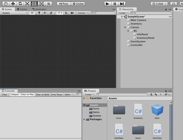Click the Scene view search field
Screen dimensions: 183x140
[x=103, y=13]
